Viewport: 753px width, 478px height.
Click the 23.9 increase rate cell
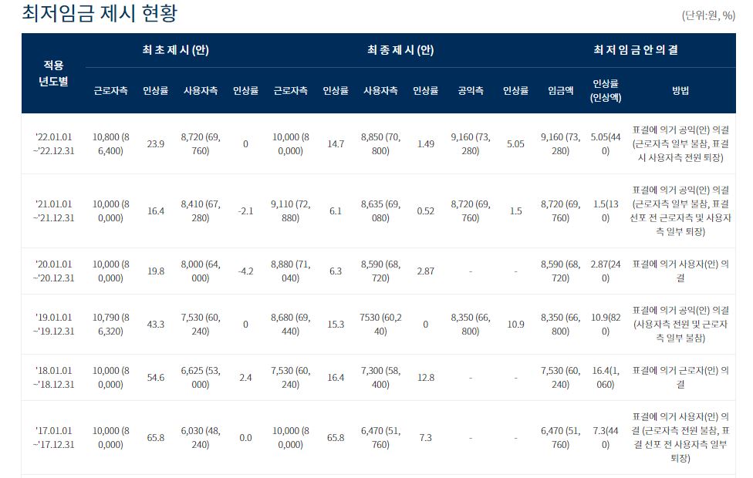point(156,144)
